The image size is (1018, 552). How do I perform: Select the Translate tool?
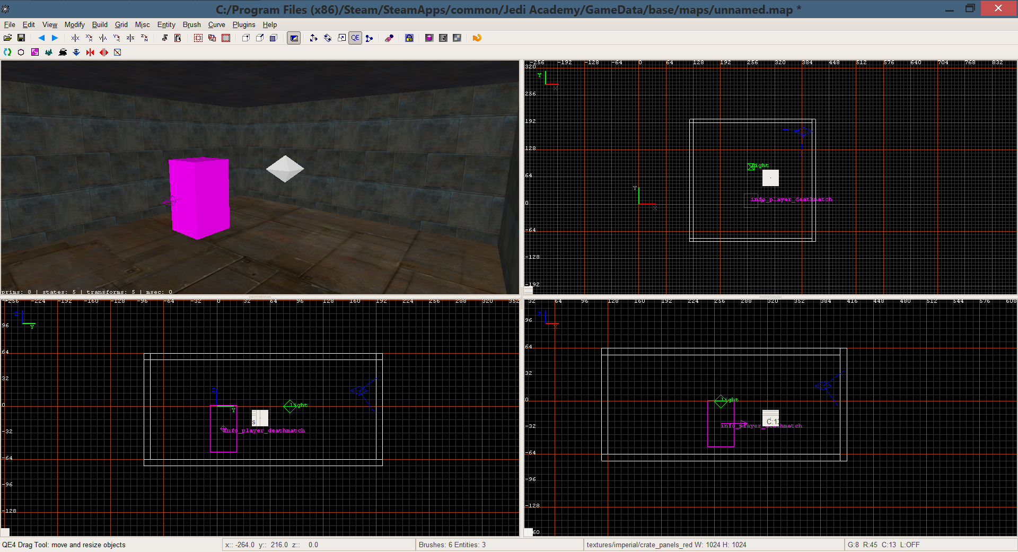pos(314,38)
